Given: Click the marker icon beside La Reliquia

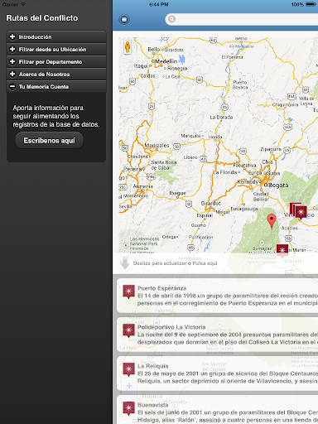Looking at the screenshot, I should point(128,369).
